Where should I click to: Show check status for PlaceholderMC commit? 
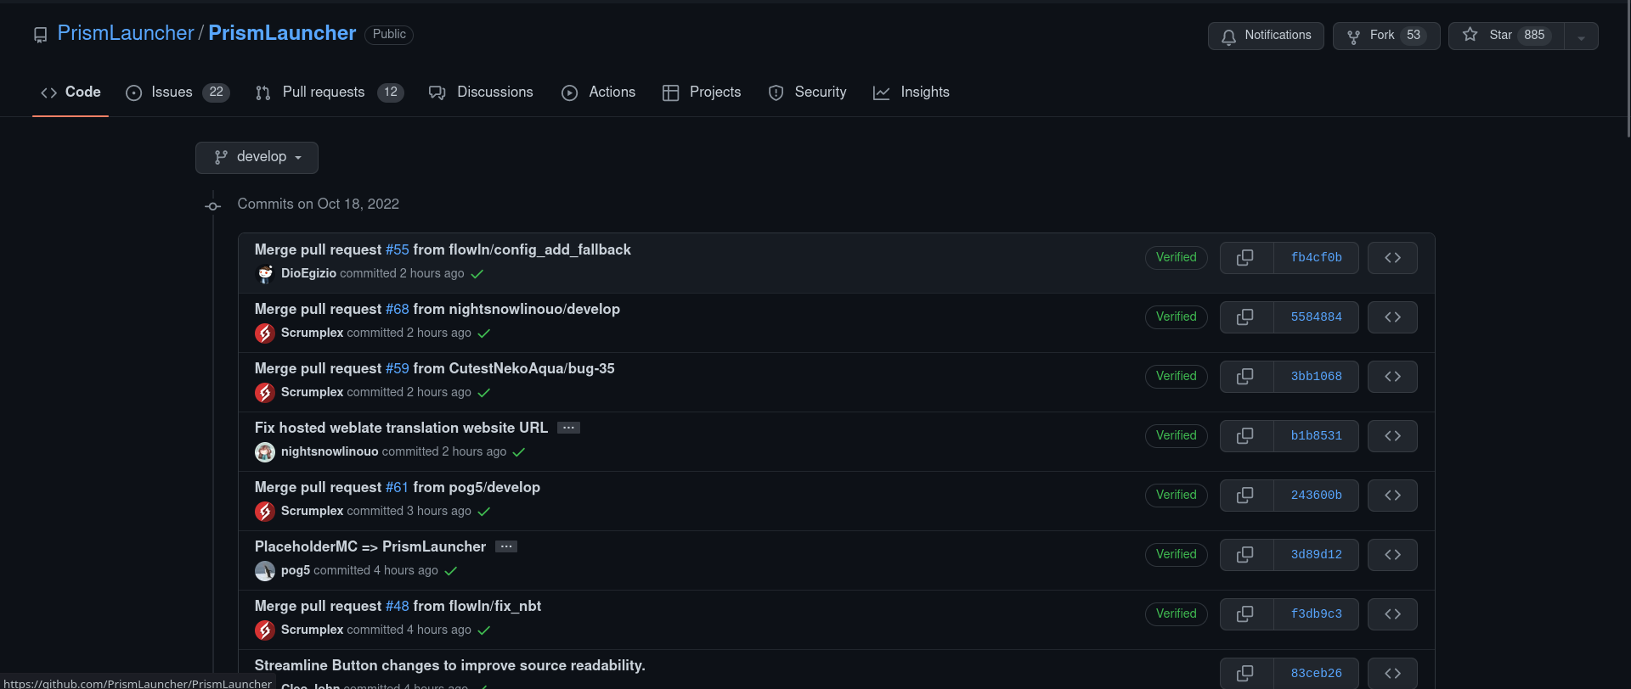(x=451, y=571)
